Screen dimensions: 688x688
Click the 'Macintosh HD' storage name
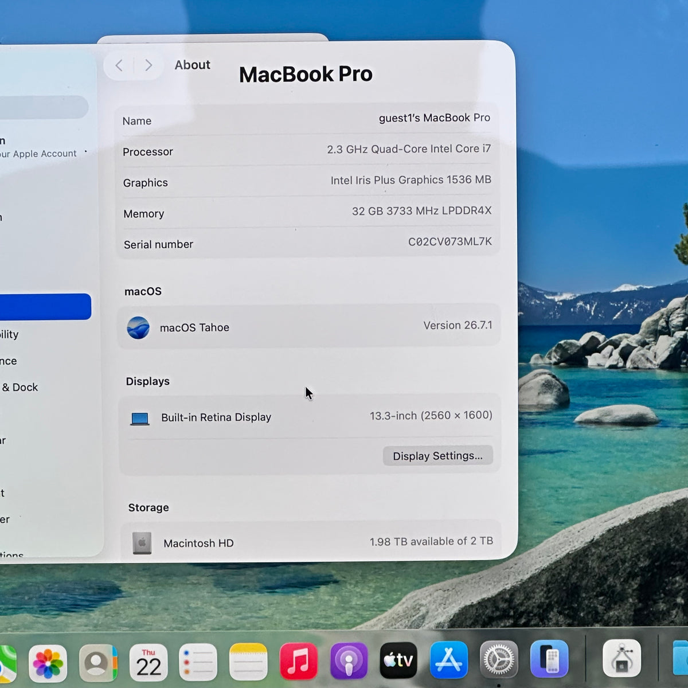(198, 543)
